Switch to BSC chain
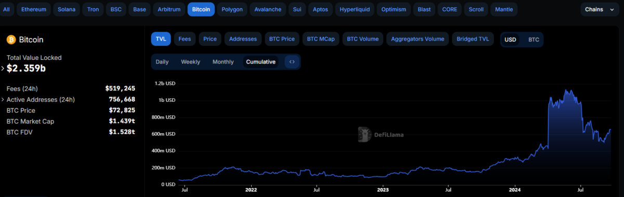Screen dimensions: 624x197 [116, 9]
